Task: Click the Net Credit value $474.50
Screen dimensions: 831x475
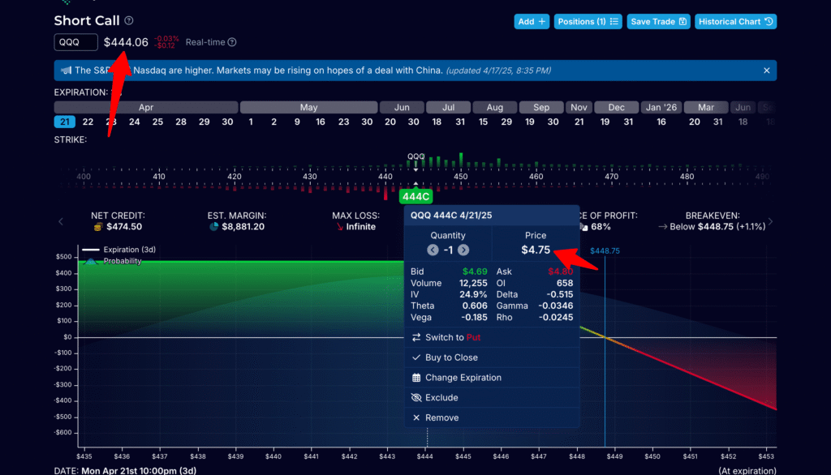Action: (x=124, y=227)
